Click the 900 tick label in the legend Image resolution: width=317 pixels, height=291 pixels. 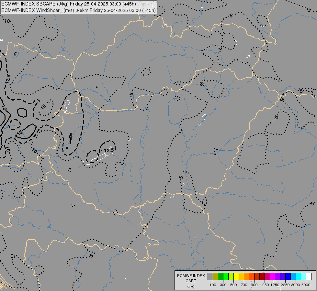254,285
